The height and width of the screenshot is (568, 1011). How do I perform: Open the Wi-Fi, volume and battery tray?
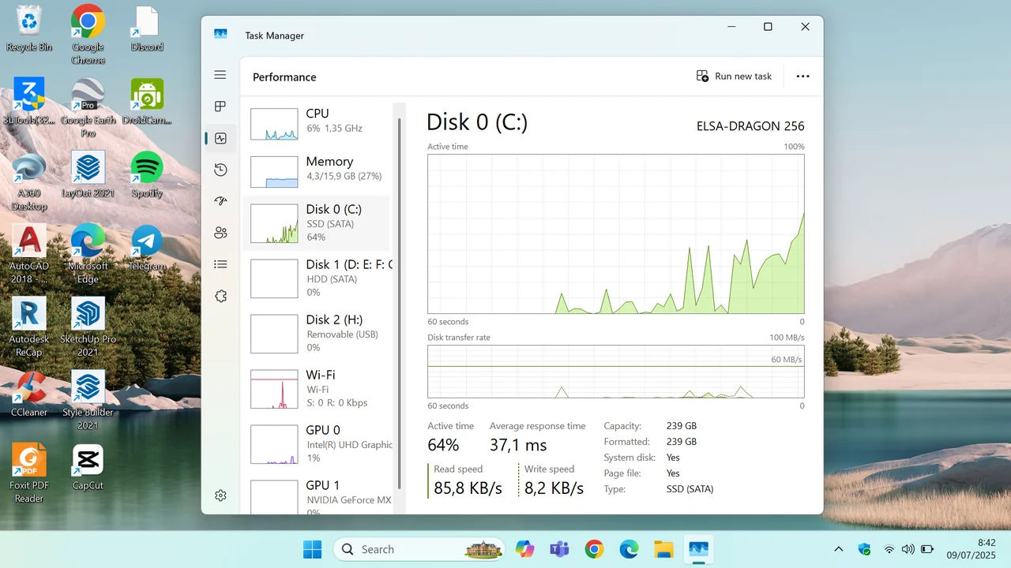[x=909, y=549]
